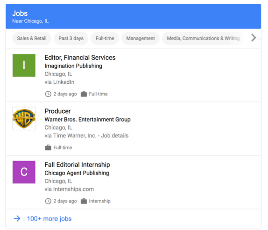Click clock icon in Fall Editorial Internship listing

[48, 201]
